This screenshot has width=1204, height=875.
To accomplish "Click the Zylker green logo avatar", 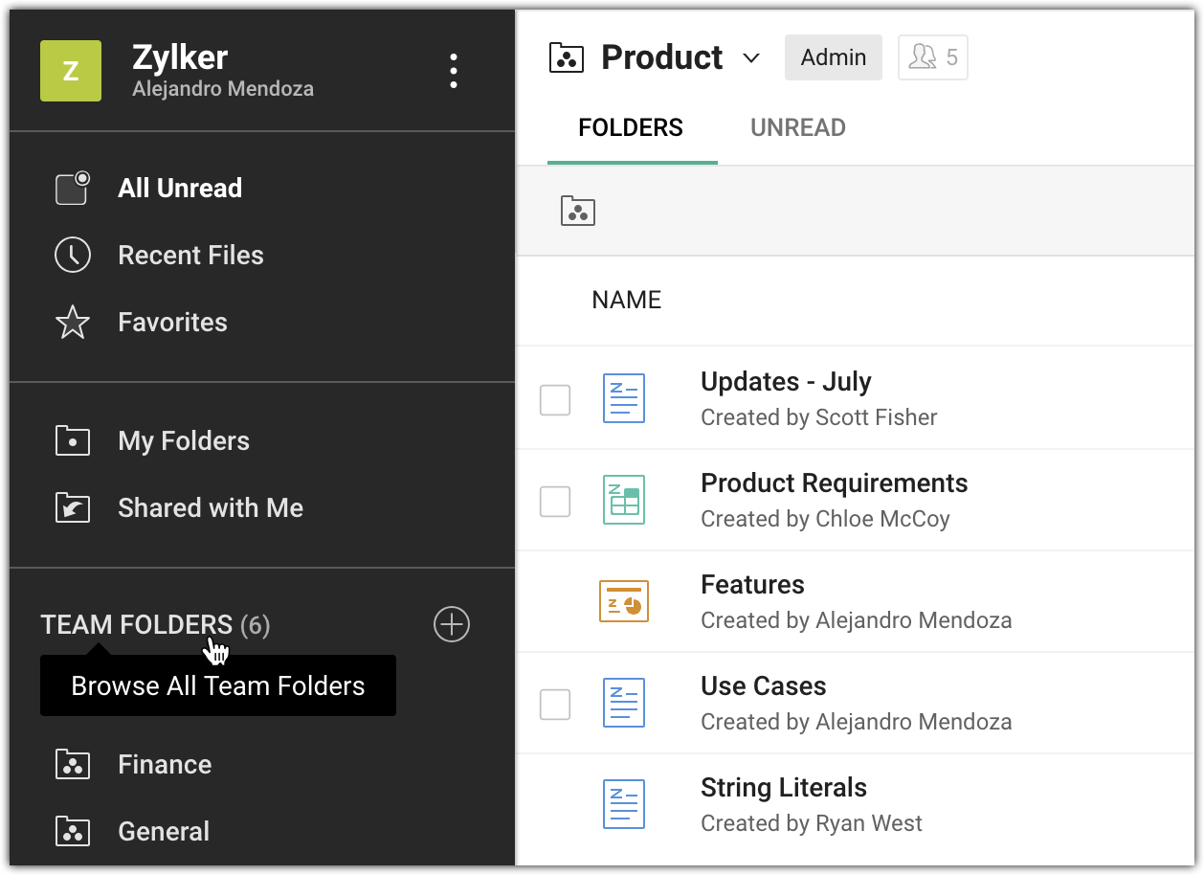I will pyautogui.click(x=70, y=71).
